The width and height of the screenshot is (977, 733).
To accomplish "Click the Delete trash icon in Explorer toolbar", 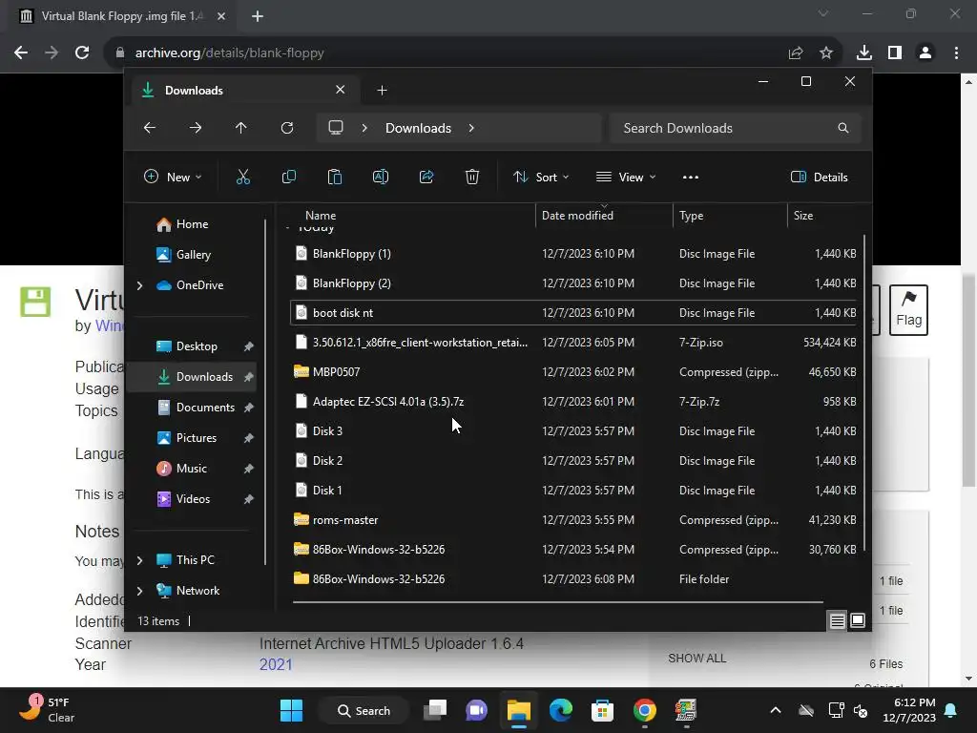I will pos(472,177).
